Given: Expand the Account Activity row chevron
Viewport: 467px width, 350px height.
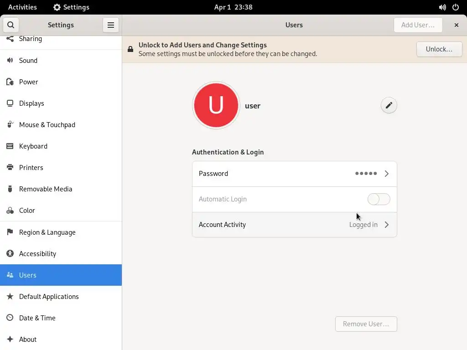Looking at the screenshot, I should [x=387, y=225].
